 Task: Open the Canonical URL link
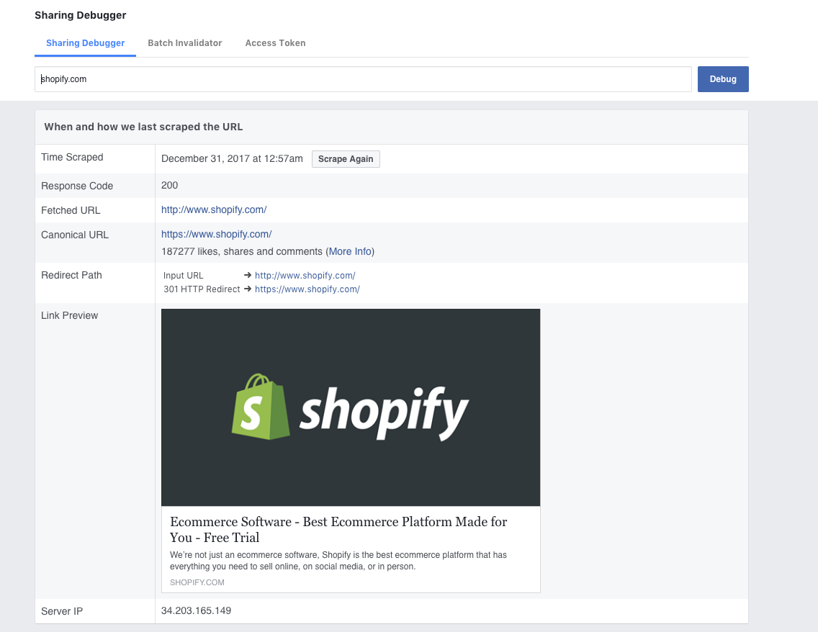tap(217, 234)
